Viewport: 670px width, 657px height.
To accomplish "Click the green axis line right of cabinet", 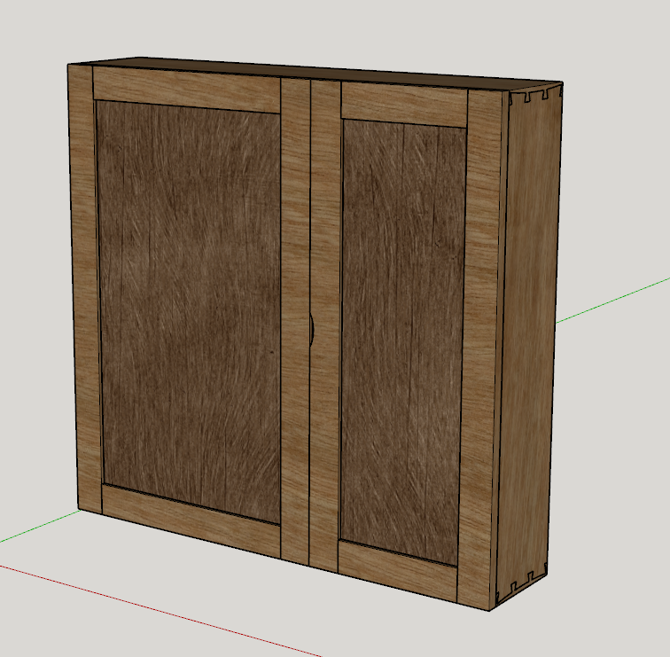I will 612,300.
